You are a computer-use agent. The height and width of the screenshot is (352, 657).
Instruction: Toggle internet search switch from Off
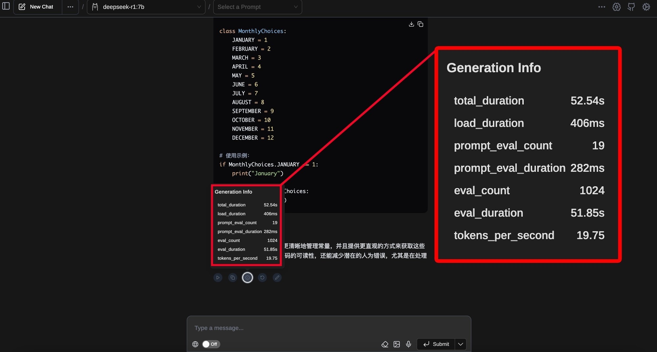tap(211, 344)
